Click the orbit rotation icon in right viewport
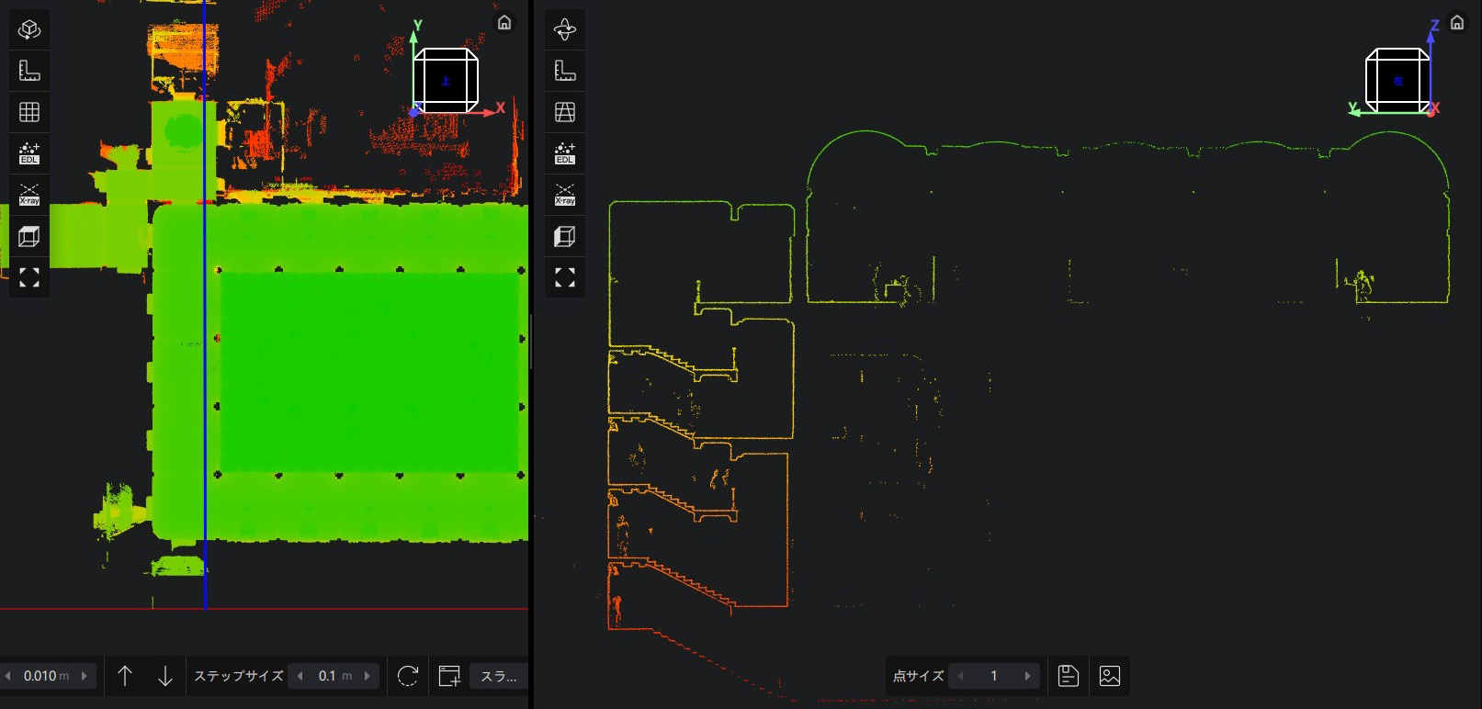This screenshot has width=1482, height=709. click(x=565, y=29)
